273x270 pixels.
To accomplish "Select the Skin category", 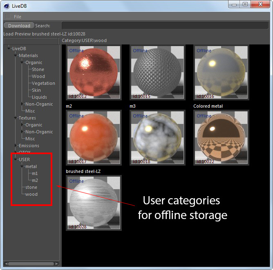I will pos(36,90).
